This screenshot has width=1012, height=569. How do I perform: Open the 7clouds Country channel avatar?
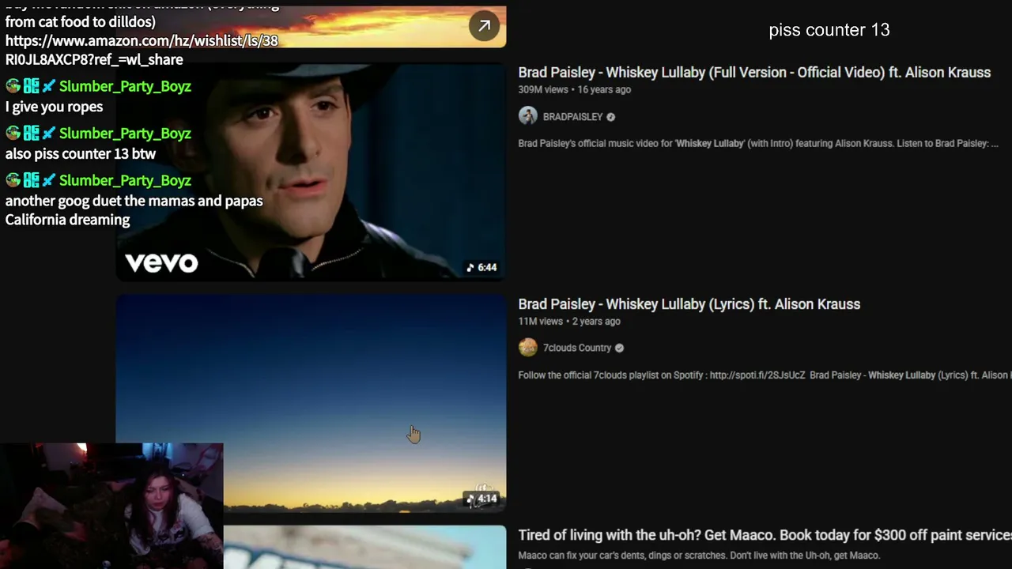(527, 348)
